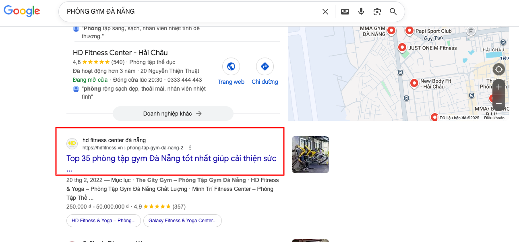
Task: Click the Google logo
Action: 22,11
